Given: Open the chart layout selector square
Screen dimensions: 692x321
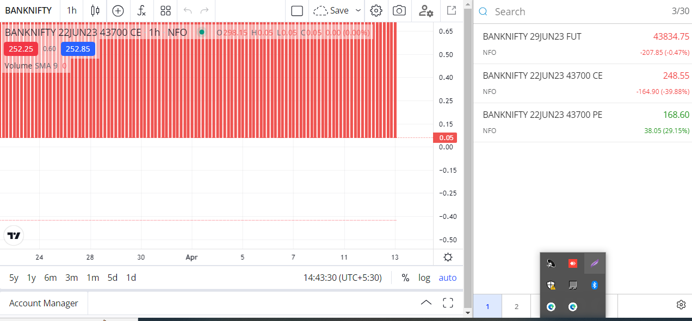Looking at the screenshot, I should tap(297, 10).
